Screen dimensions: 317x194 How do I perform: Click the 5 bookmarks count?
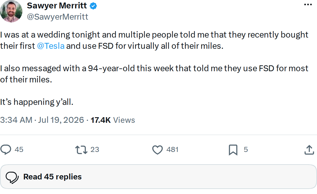[246, 149]
